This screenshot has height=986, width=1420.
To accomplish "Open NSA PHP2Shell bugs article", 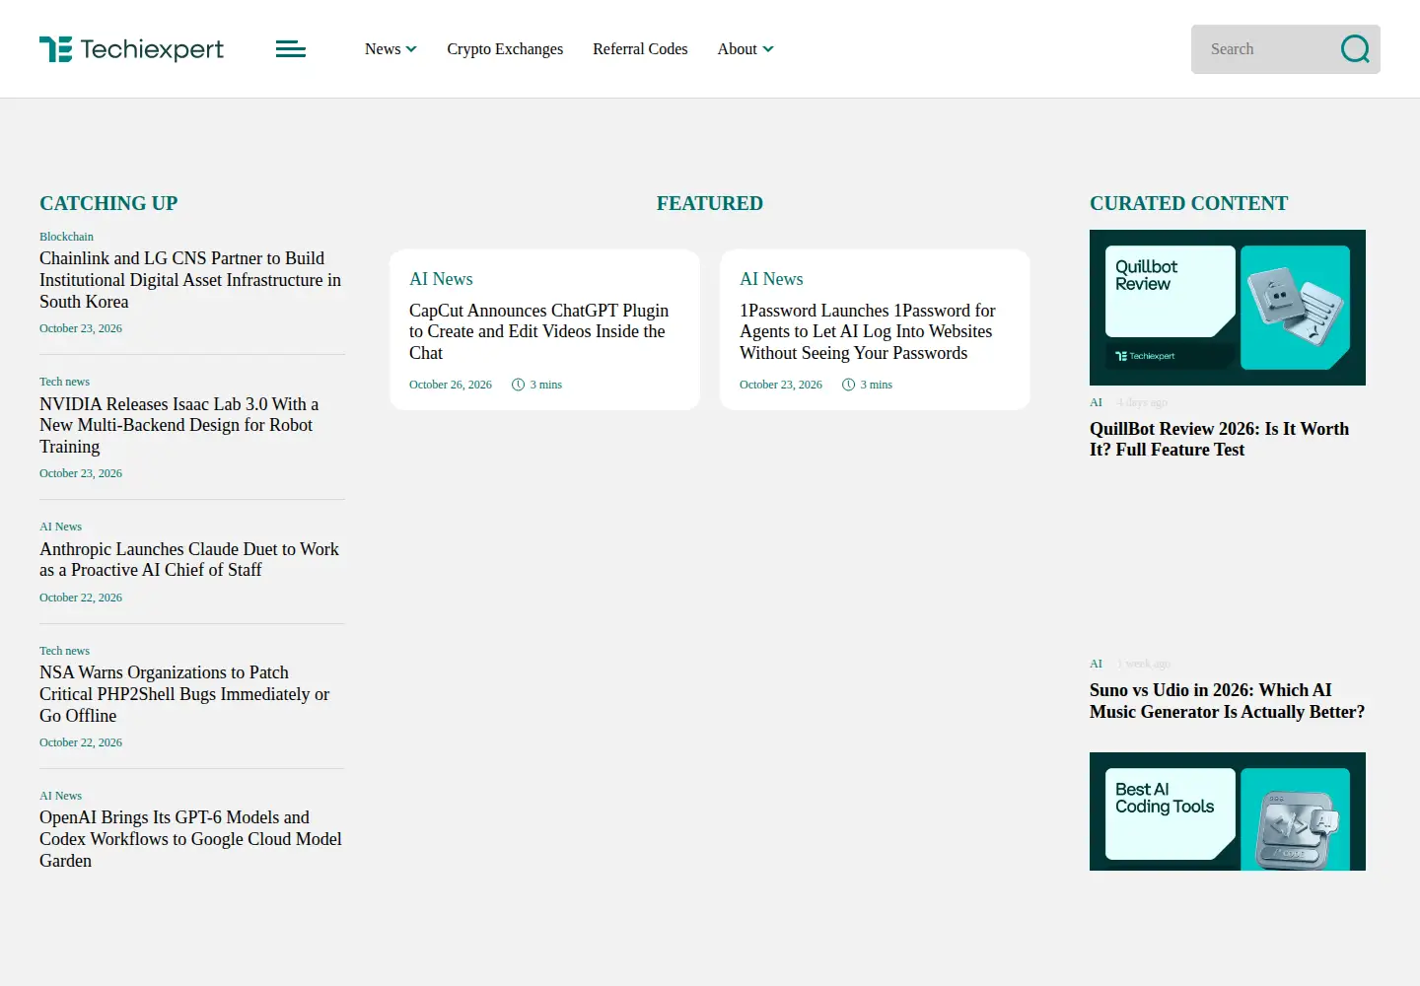I will tap(184, 694).
